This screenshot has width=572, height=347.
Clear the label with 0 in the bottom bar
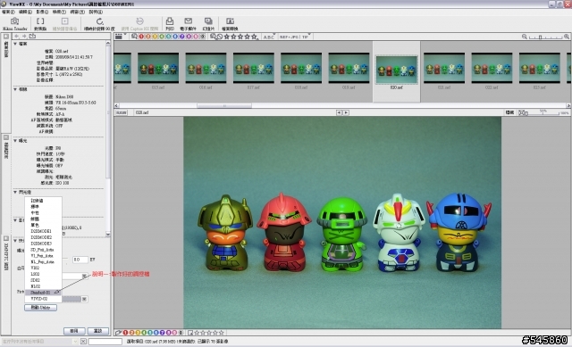click(181, 333)
